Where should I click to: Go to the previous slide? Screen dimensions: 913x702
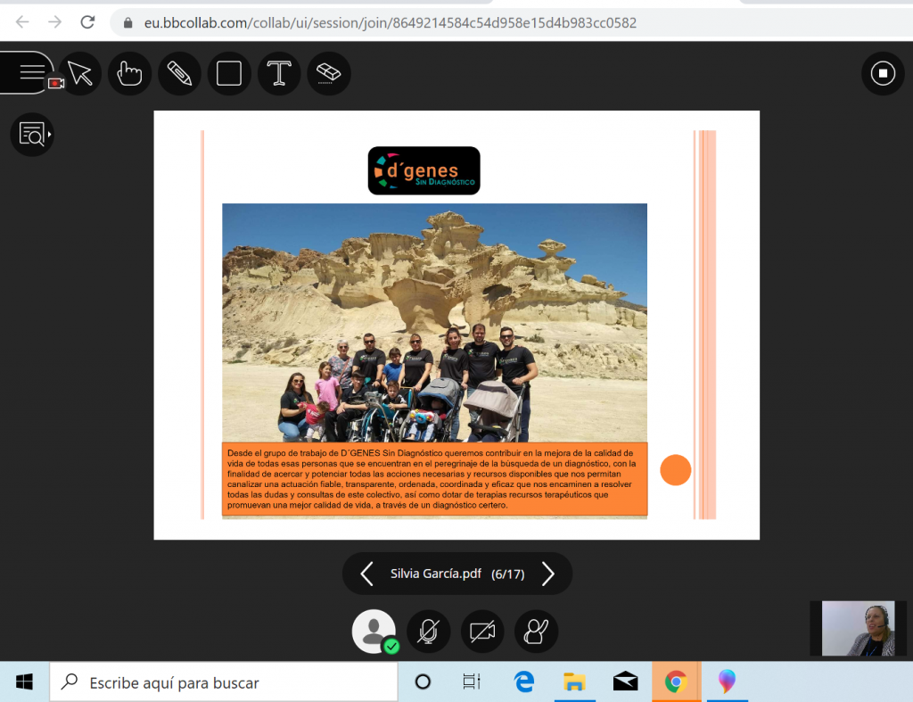coord(366,574)
